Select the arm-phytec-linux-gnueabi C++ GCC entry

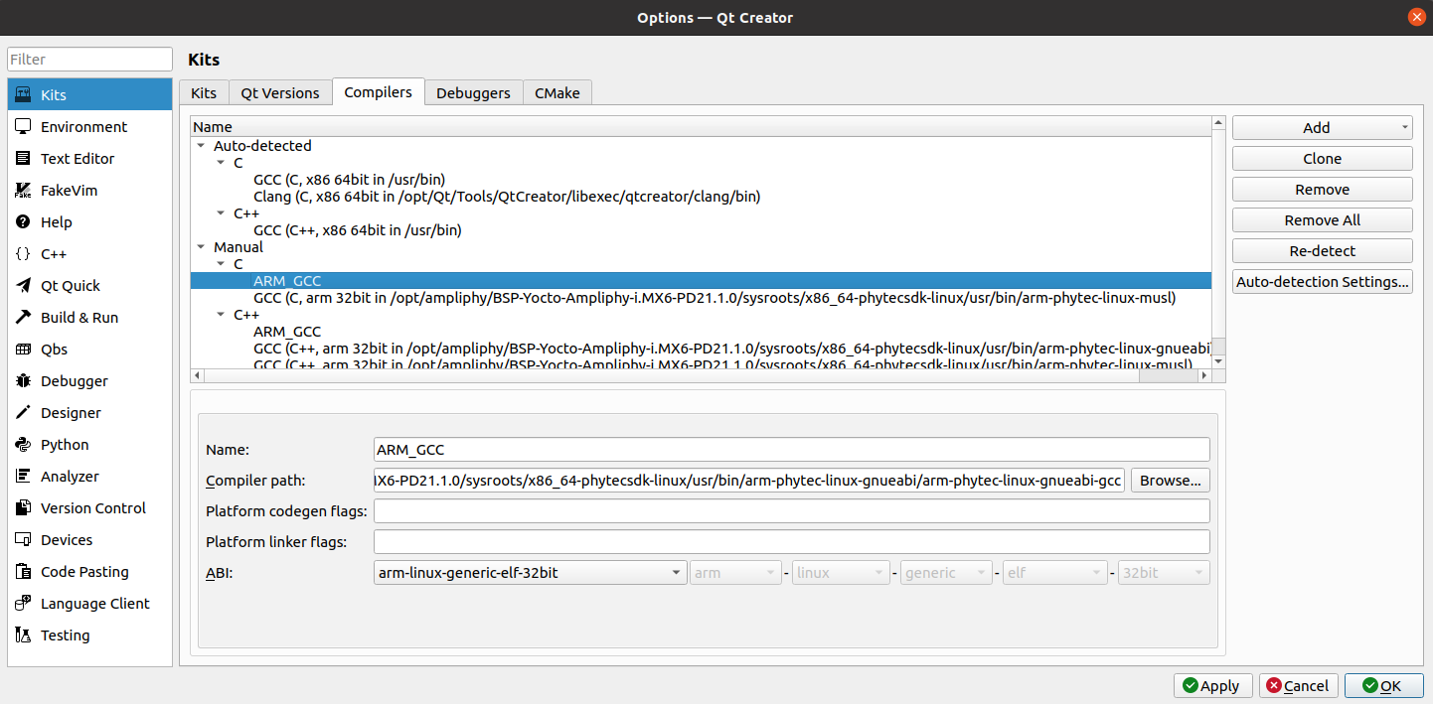click(x=731, y=349)
